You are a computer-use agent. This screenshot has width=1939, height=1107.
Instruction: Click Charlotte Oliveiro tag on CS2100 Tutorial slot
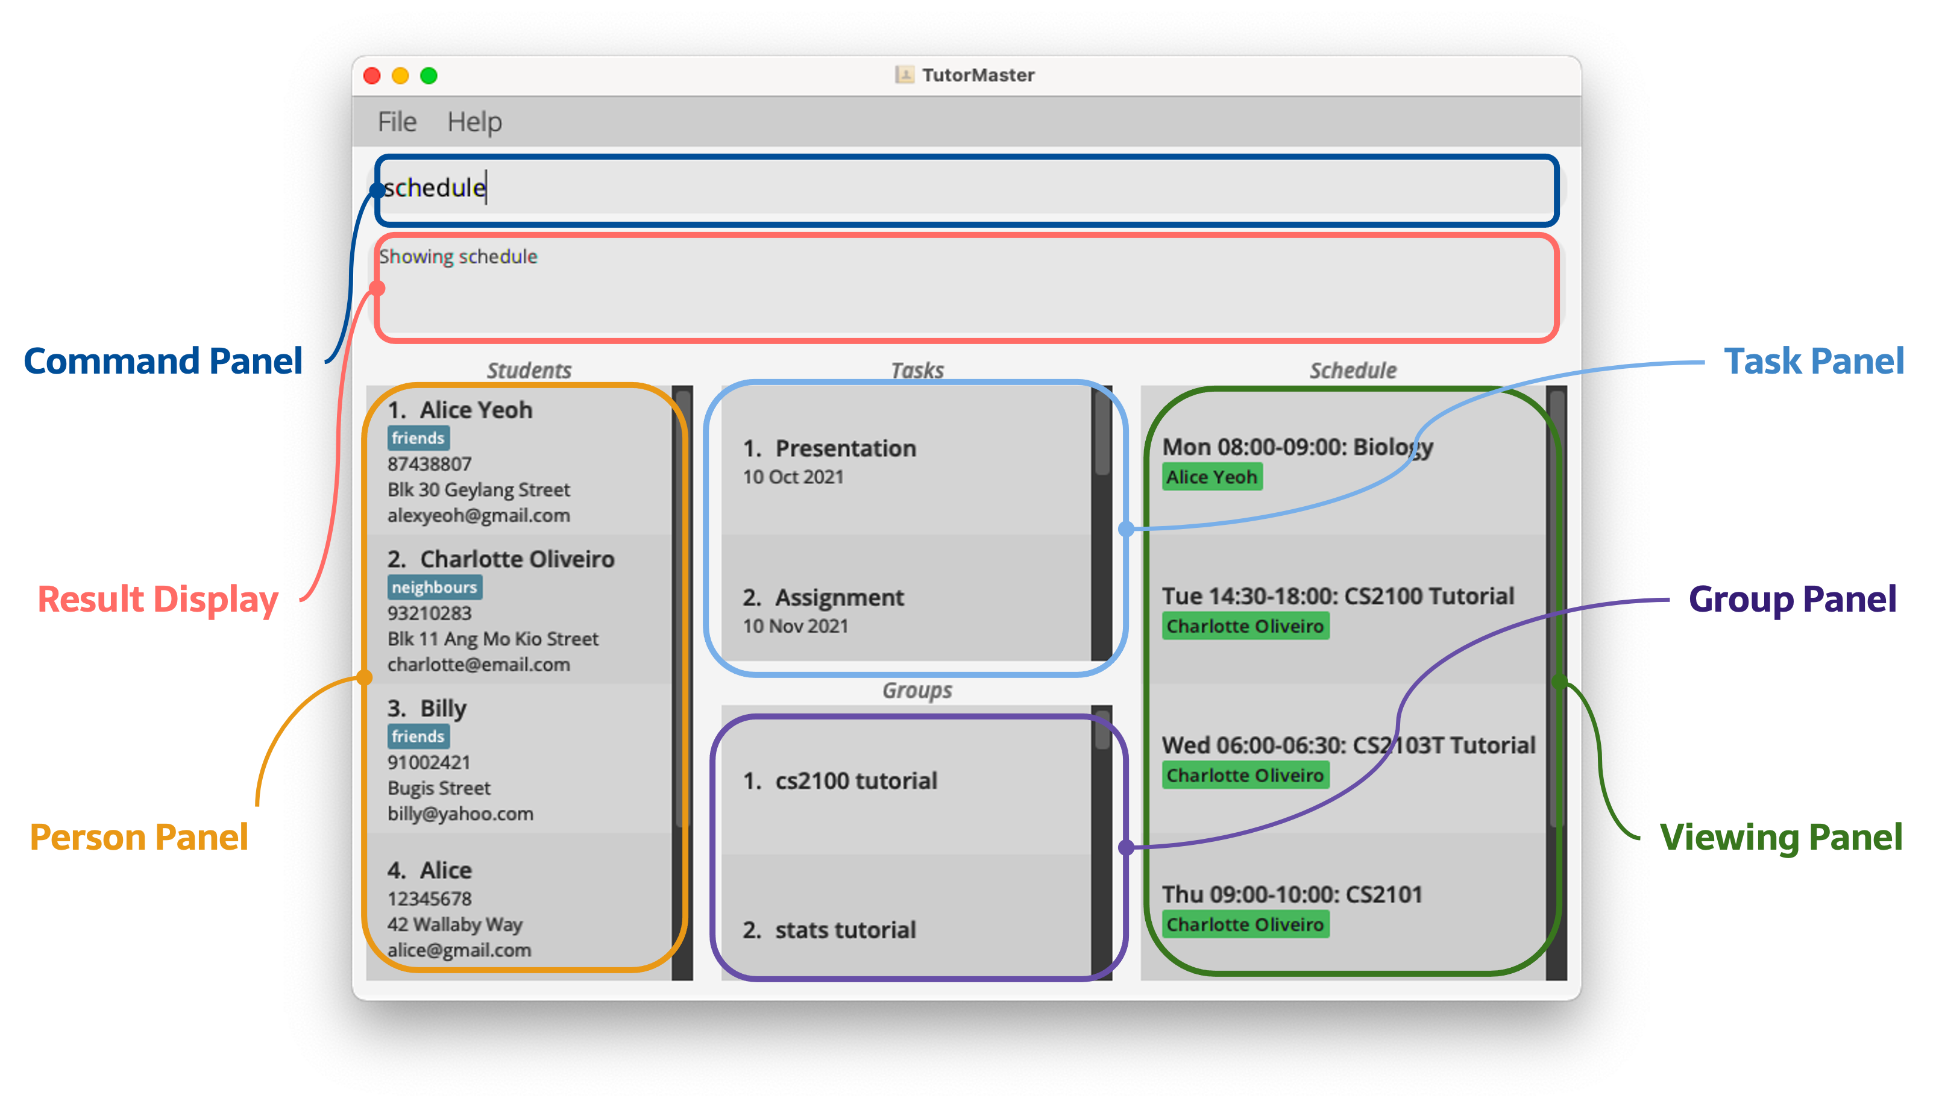1245,626
